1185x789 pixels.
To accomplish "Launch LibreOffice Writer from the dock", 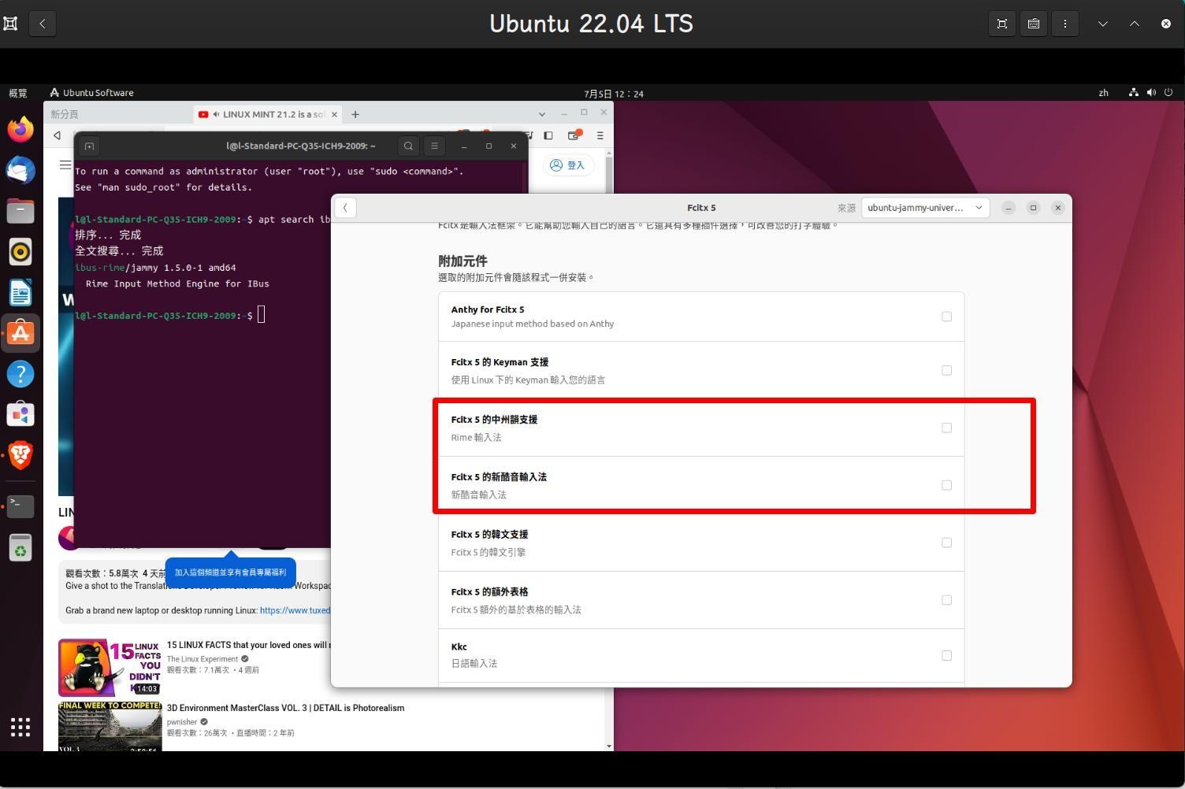I will (x=20, y=292).
